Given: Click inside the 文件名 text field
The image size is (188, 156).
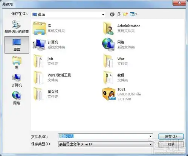Looking at the screenshot, I should click(x=104, y=136).
